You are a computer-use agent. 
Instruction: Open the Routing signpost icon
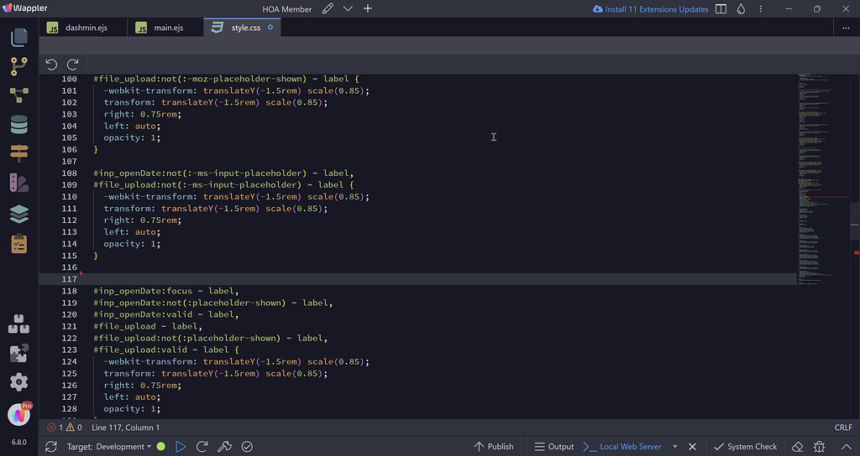coord(19,154)
